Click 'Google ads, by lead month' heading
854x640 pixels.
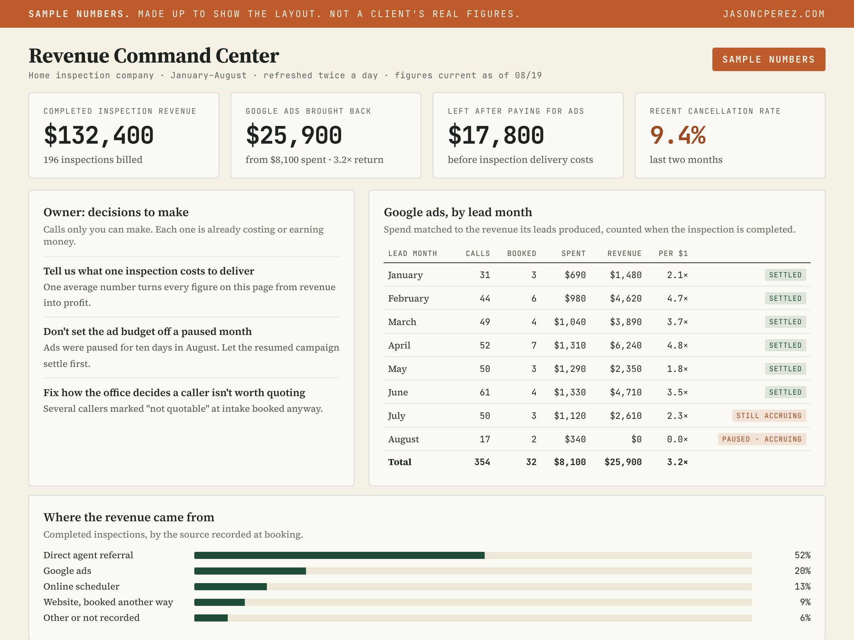point(458,212)
